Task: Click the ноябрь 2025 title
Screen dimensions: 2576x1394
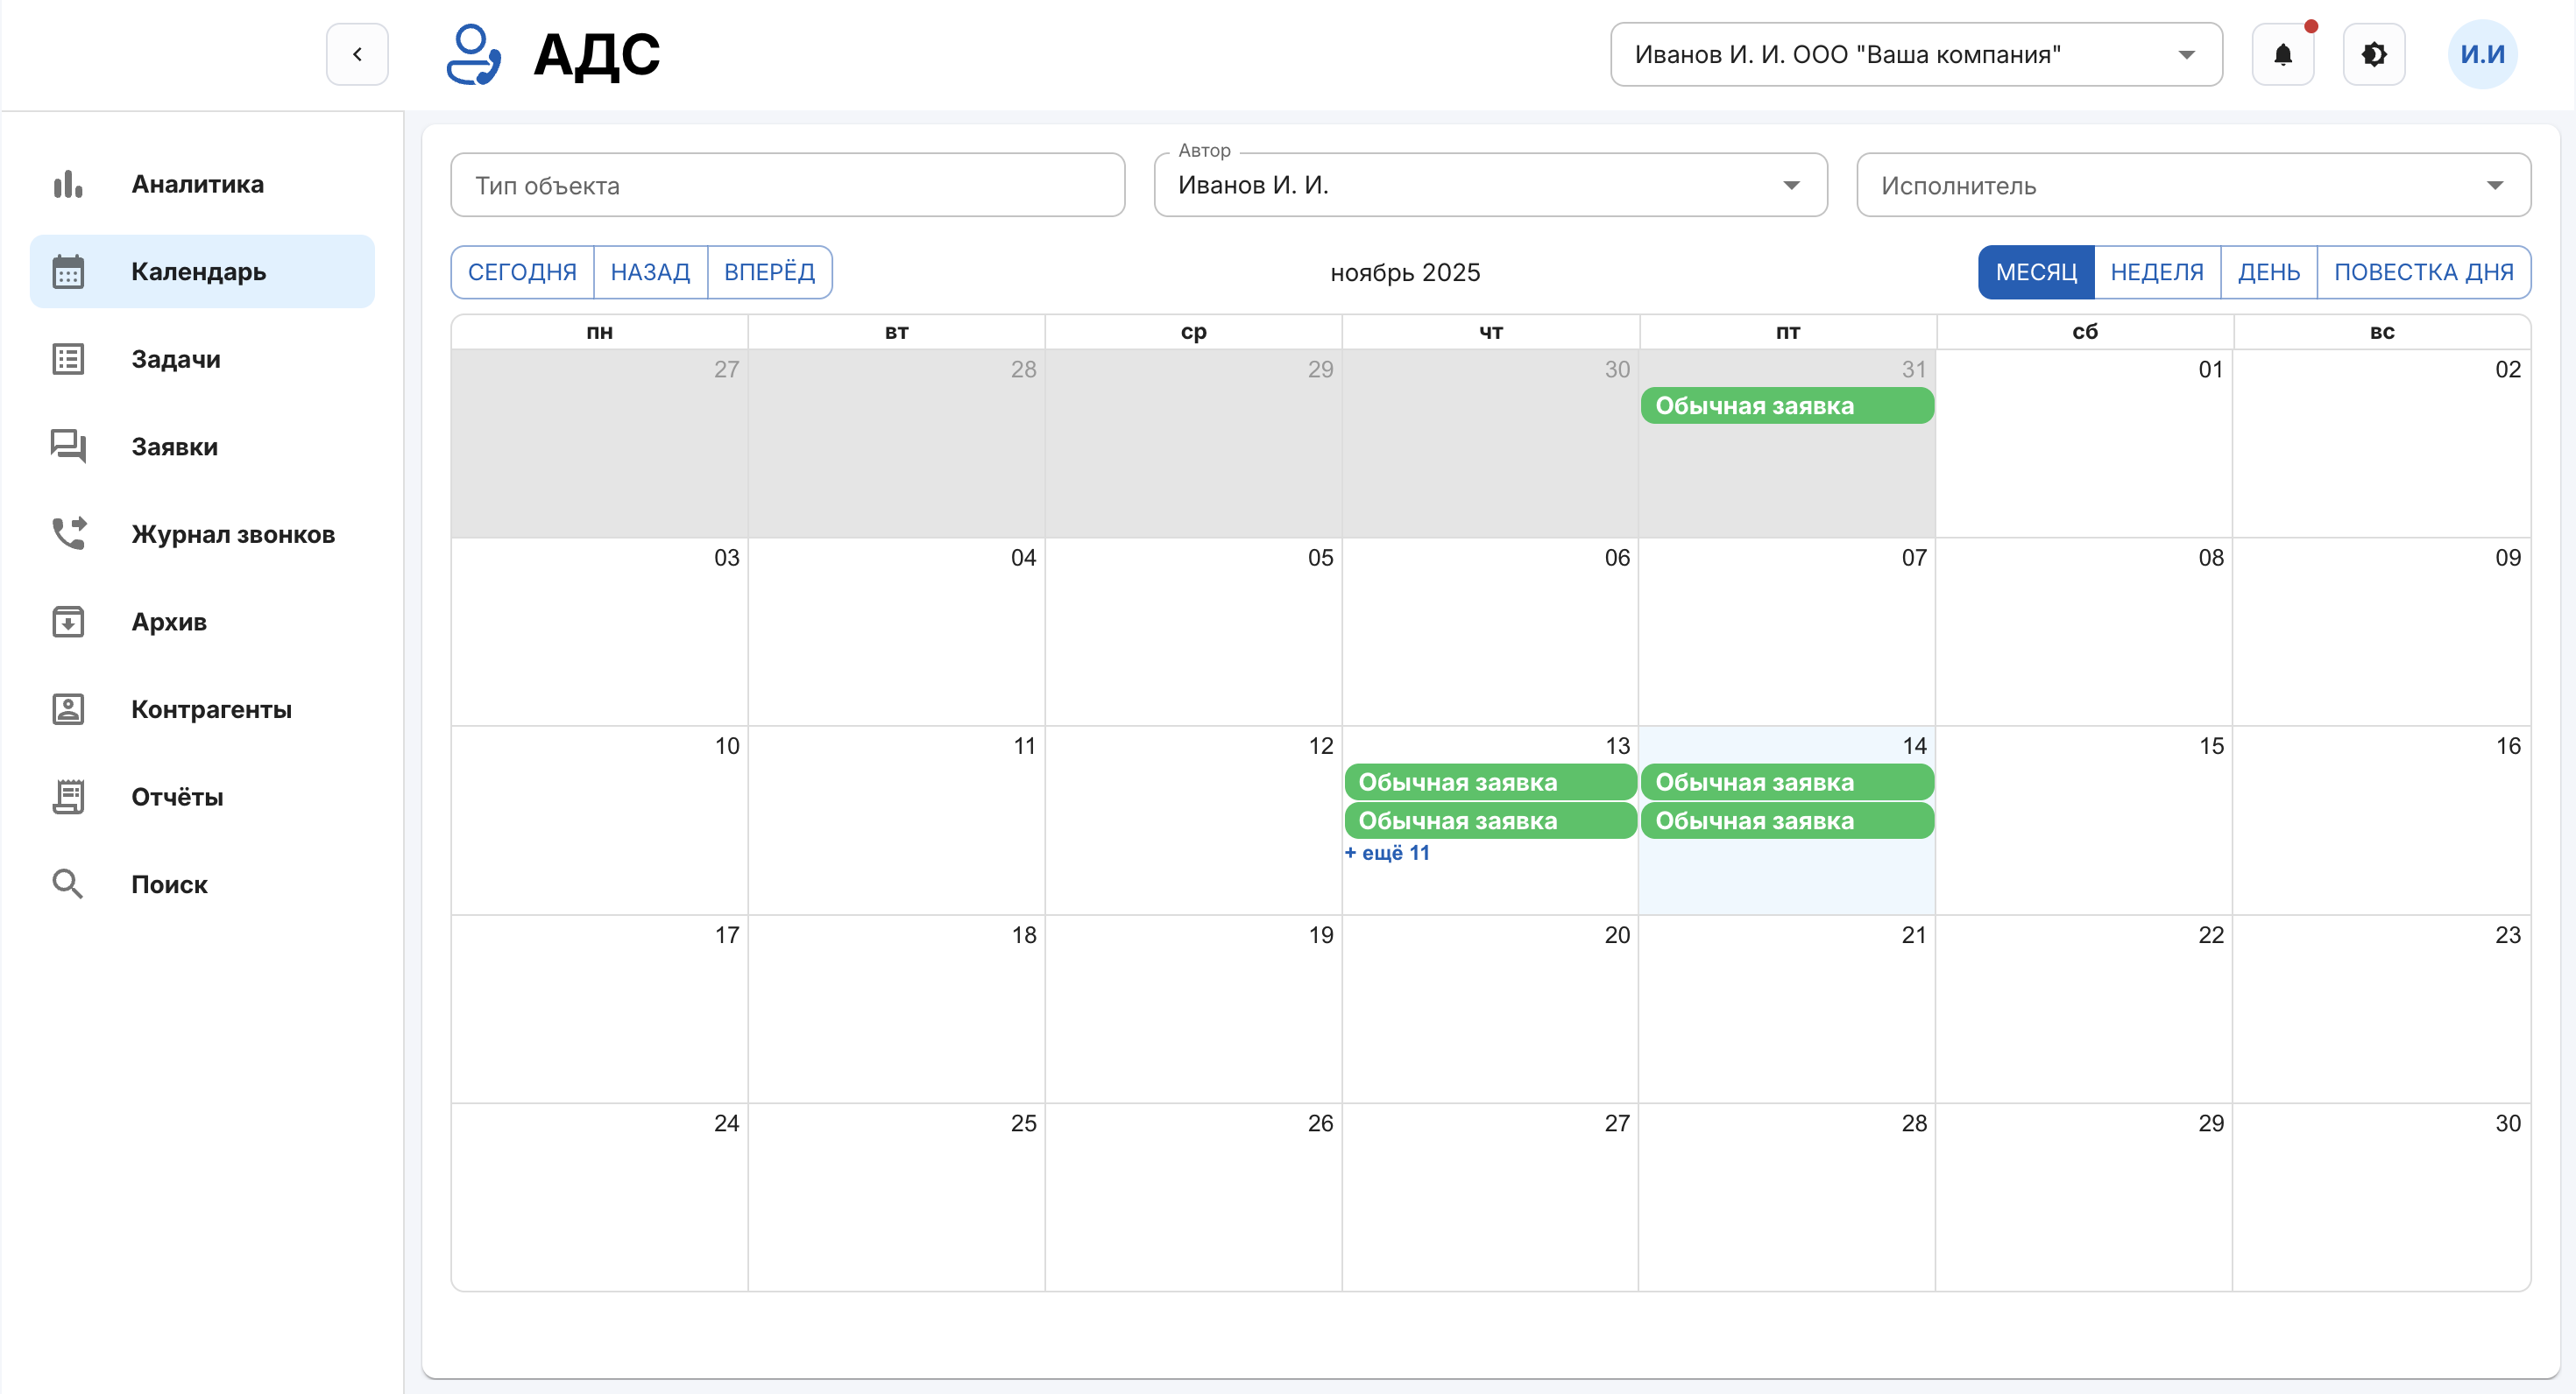Action: coord(1405,273)
